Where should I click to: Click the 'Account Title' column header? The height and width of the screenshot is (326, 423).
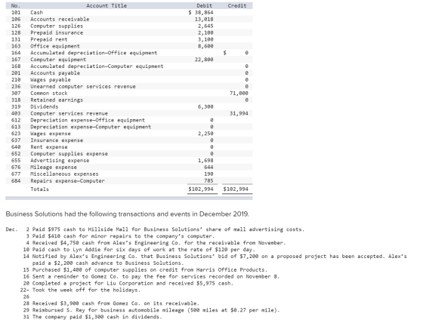click(107, 5)
